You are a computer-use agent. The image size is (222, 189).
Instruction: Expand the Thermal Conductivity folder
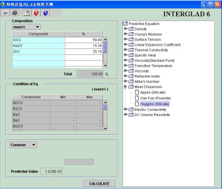(x=125, y=49)
